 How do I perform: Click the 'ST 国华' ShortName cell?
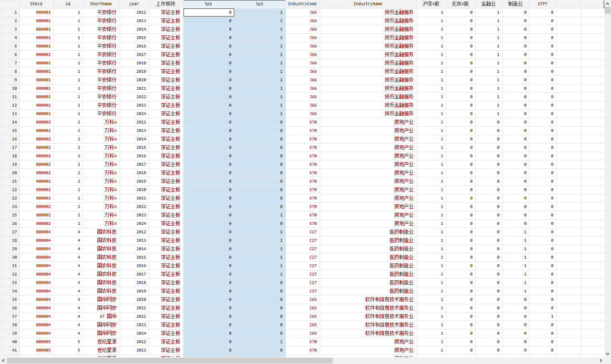tap(108, 317)
